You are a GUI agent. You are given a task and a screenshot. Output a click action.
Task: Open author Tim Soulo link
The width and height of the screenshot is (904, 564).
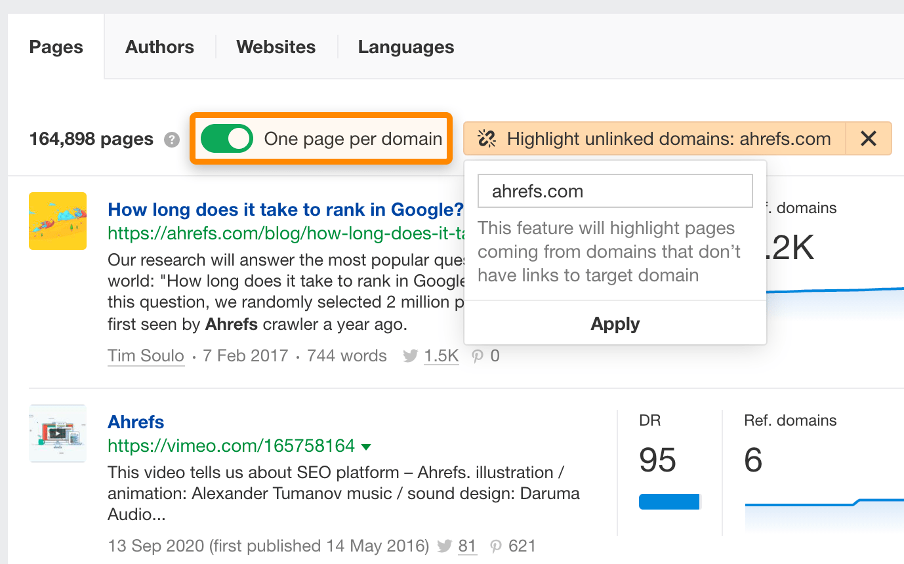pos(146,356)
